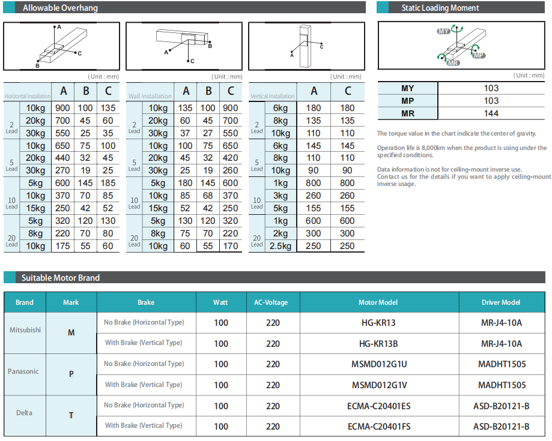Click the MR static moment value 144

coord(491,113)
